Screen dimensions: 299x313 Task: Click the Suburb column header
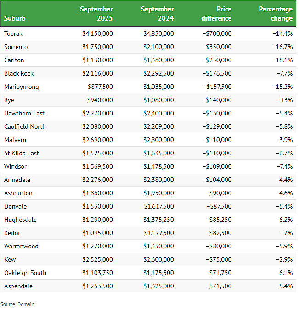pyautogui.click(x=15, y=18)
